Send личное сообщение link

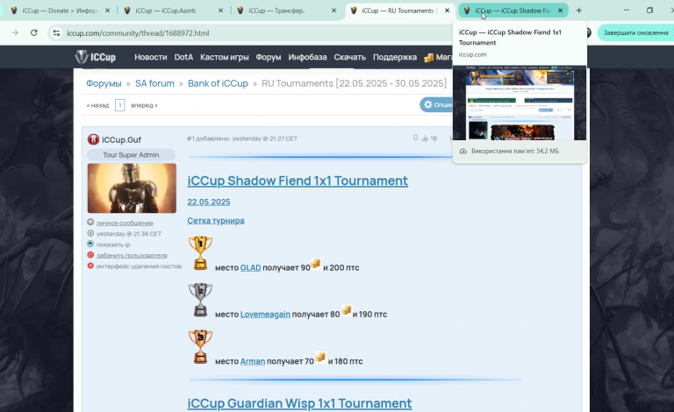click(x=125, y=223)
